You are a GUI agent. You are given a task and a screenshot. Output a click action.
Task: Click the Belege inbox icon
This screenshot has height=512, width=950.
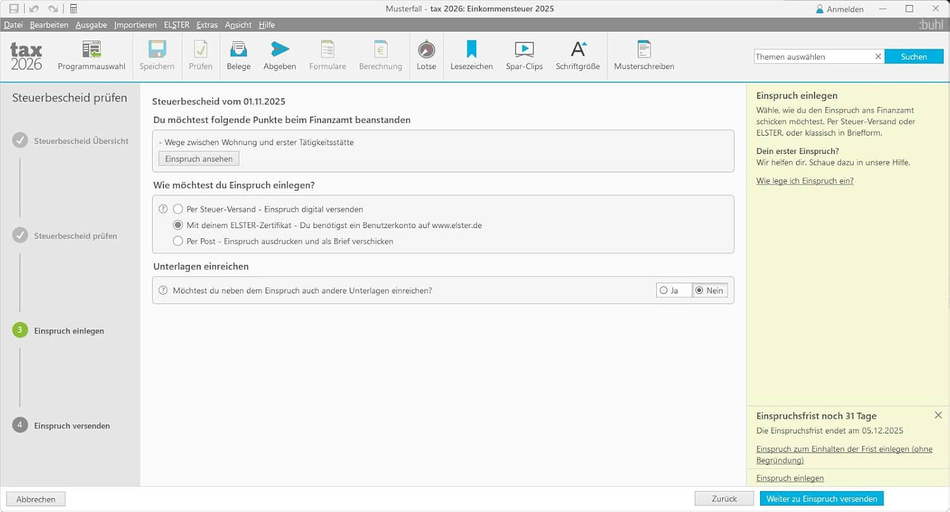tap(239, 50)
